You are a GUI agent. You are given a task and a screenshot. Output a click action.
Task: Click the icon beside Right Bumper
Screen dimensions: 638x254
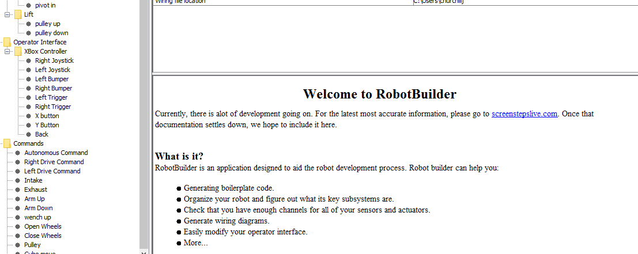pos(28,89)
